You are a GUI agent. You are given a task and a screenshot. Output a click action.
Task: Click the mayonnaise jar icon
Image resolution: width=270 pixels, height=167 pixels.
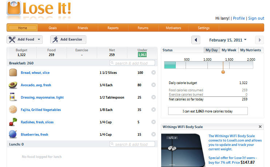tap(12, 97)
